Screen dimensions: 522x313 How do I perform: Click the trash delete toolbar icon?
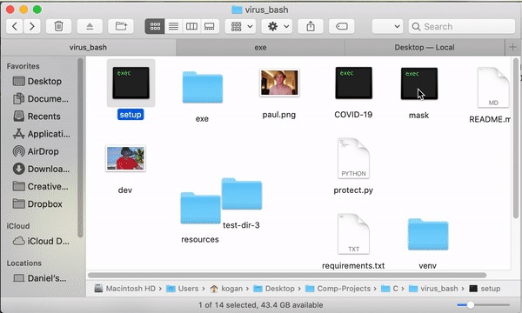pyautogui.click(x=58, y=26)
